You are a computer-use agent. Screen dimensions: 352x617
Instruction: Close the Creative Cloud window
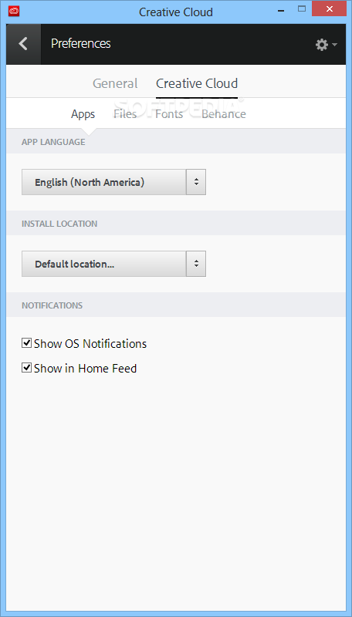coord(329,8)
